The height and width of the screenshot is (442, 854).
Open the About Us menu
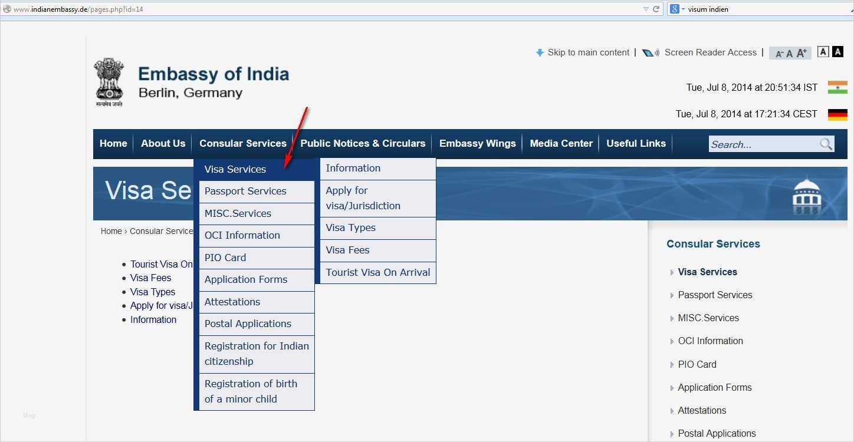pos(163,143)
